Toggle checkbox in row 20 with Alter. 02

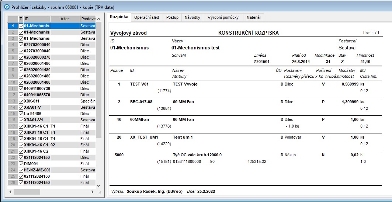coord(21,145)
